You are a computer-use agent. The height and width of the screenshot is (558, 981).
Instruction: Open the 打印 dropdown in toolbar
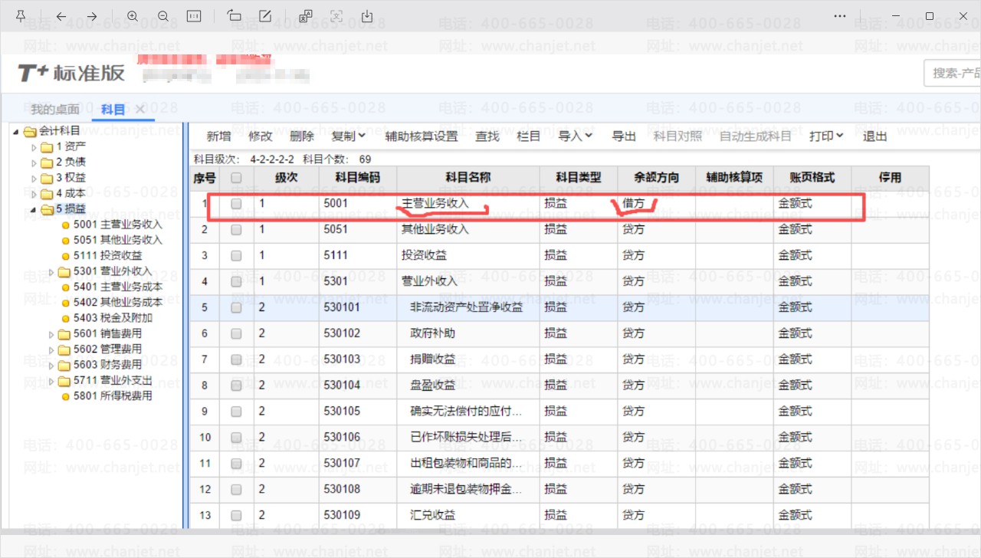826,136
